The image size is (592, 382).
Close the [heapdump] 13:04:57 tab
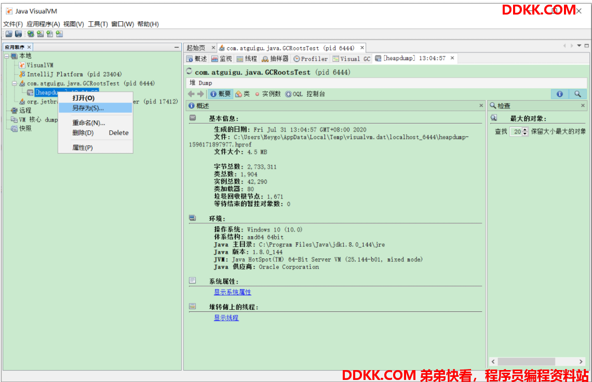tap(452, 58)
